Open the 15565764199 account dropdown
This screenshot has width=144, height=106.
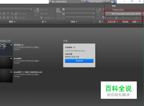click(103, 2)
